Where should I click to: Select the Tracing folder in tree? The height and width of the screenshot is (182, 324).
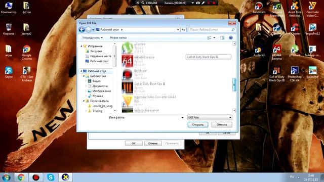pyautogui.click(x=97, y=111)
